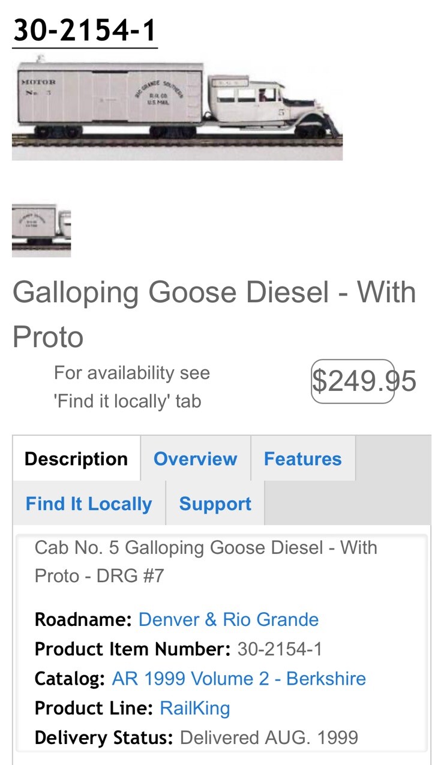Click the underlined 30-2154-1 product number heading
The width and height of the screenshot is (432, 765).
tap(84, 29)
